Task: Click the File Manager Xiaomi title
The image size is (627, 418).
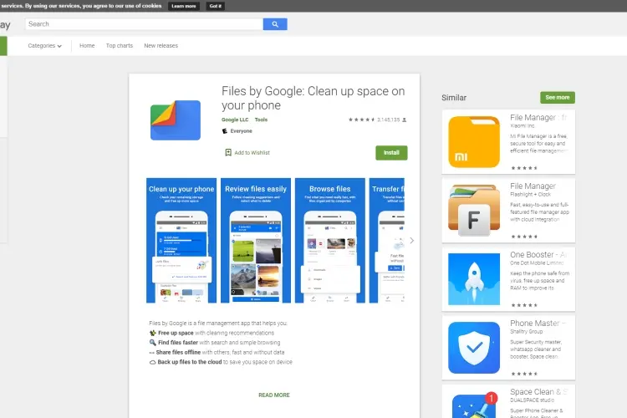Action: click(x=538, y=117)
